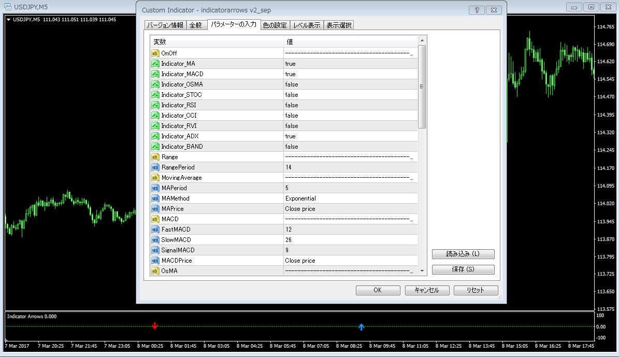Click the MACD row string icon
Image resolution: width=619 pixels, height=357 pixels.
pyautogui.click(x=155, y=219)
